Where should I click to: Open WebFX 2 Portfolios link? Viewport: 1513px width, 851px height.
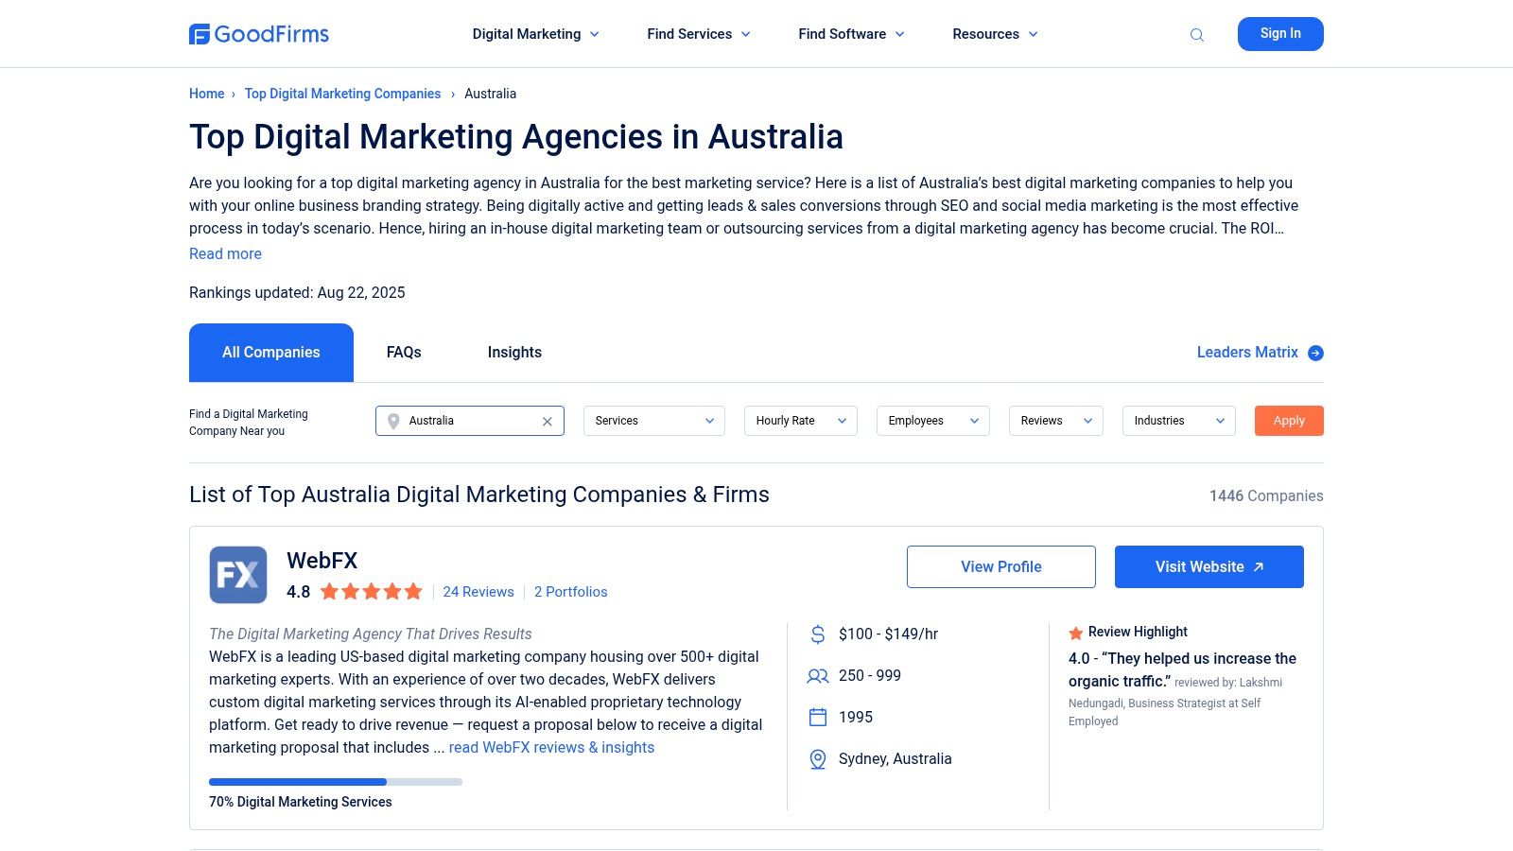tap(571, 592)
